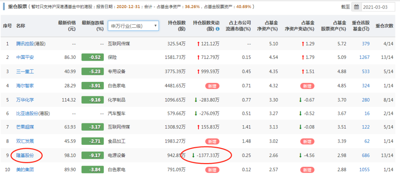Select the report date 2020-12-31

(128, 7)
